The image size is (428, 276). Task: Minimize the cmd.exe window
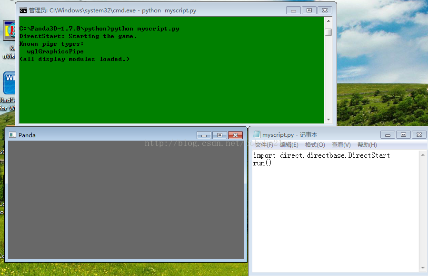tap(293, 10)
